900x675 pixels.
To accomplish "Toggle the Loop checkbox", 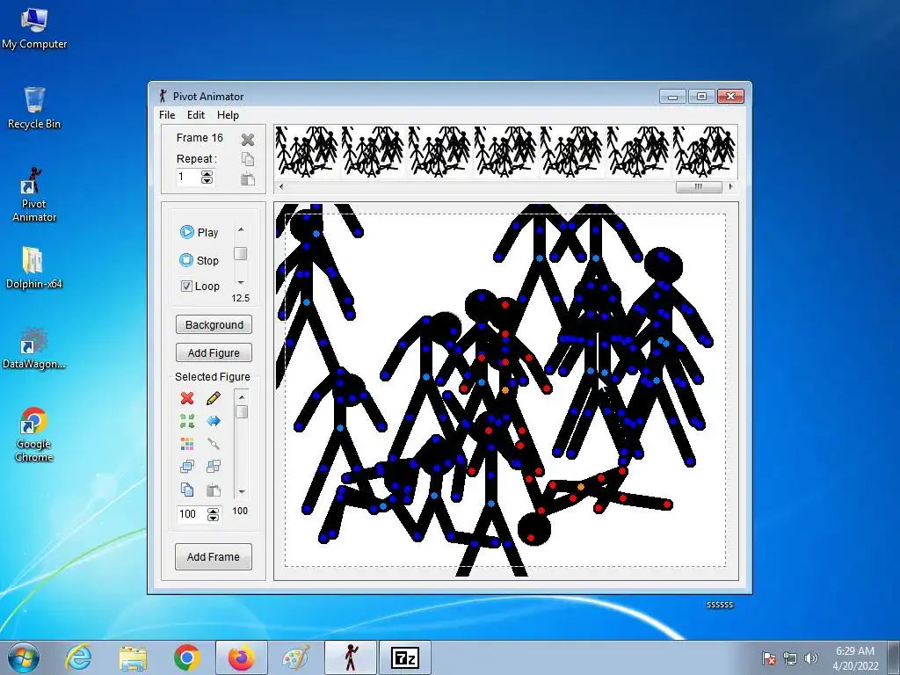I will (186, 286).
